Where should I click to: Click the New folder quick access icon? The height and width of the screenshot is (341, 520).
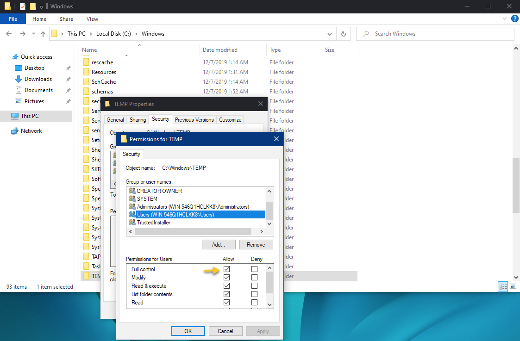pyautogui.click(x=33, y=6)
